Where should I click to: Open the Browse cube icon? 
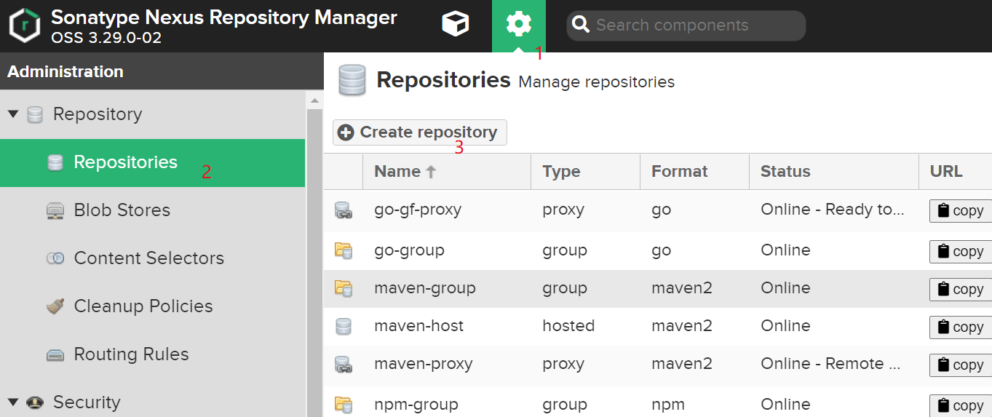pos(456,25)
